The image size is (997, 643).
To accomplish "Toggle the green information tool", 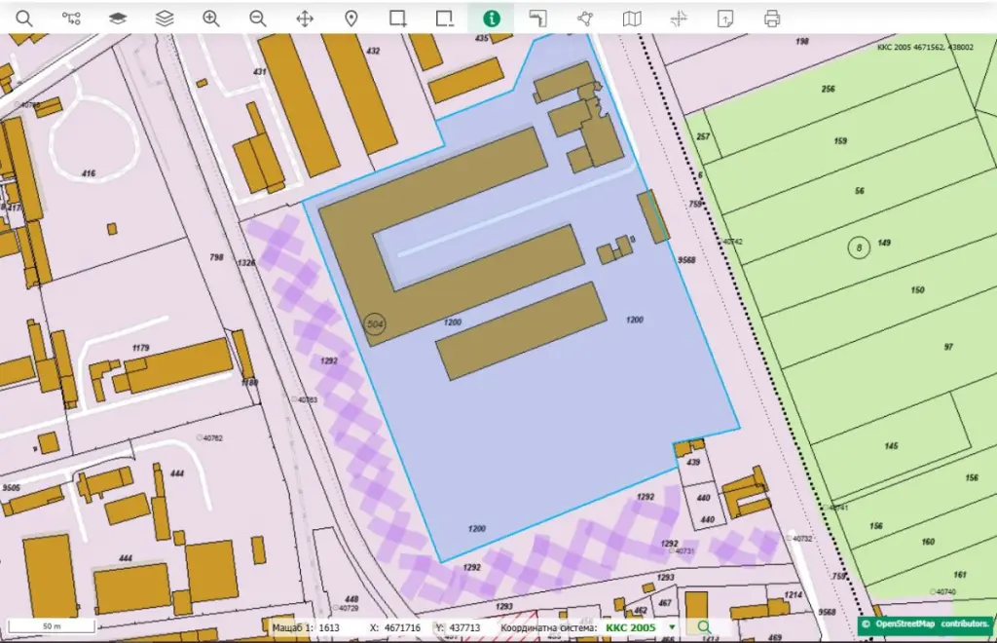I will (x=492, y=18).
